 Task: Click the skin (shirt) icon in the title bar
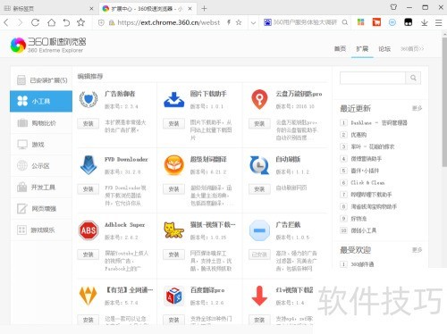pyautogui.click(x=393, y=7)
